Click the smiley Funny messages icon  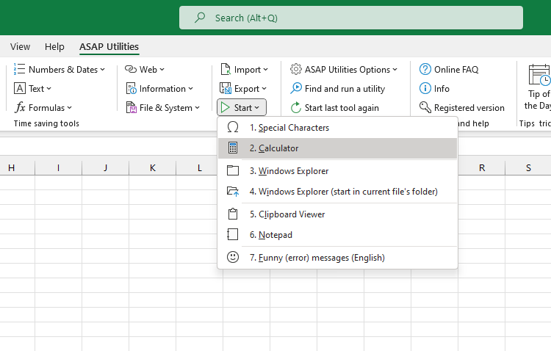click(233, 257)
